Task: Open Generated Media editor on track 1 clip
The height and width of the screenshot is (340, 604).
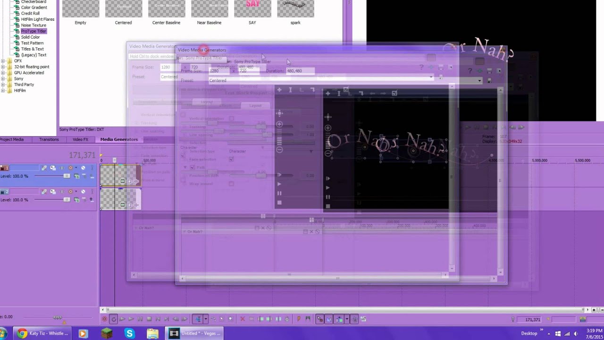Action: pyautogui.click(x=123, y=181)
